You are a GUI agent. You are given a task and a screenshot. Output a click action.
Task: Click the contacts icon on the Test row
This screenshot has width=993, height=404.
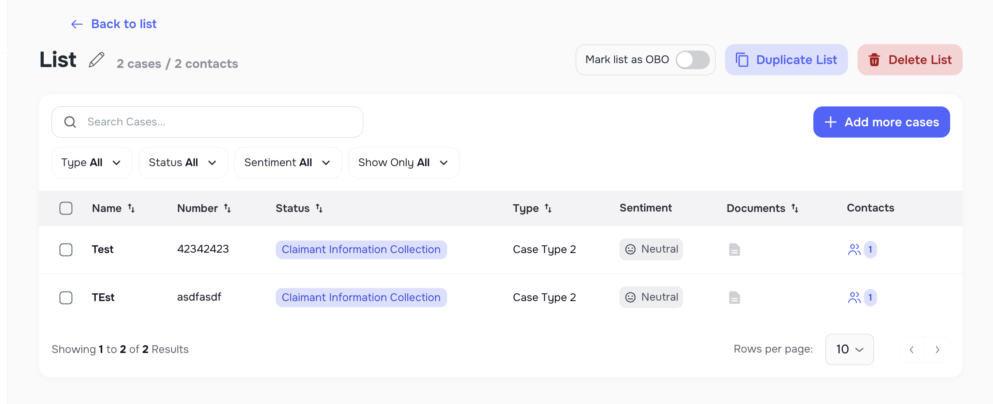855,249
